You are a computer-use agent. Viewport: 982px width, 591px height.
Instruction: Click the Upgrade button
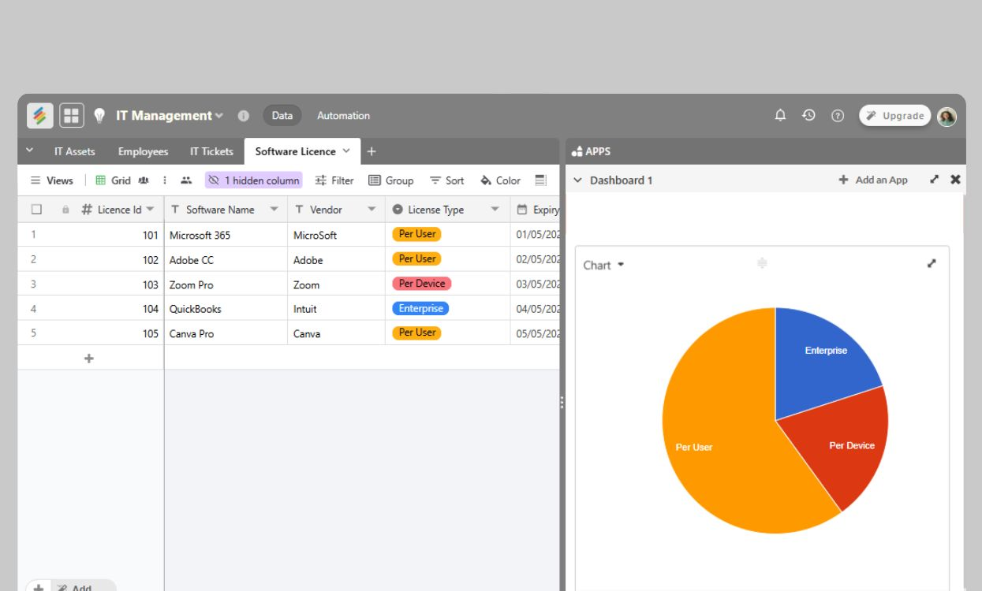895,116
